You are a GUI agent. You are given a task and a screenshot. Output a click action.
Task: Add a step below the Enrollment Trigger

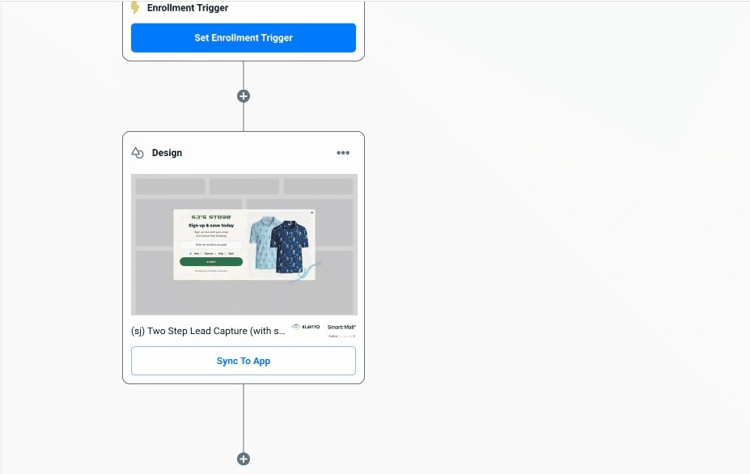coord(244,96)
